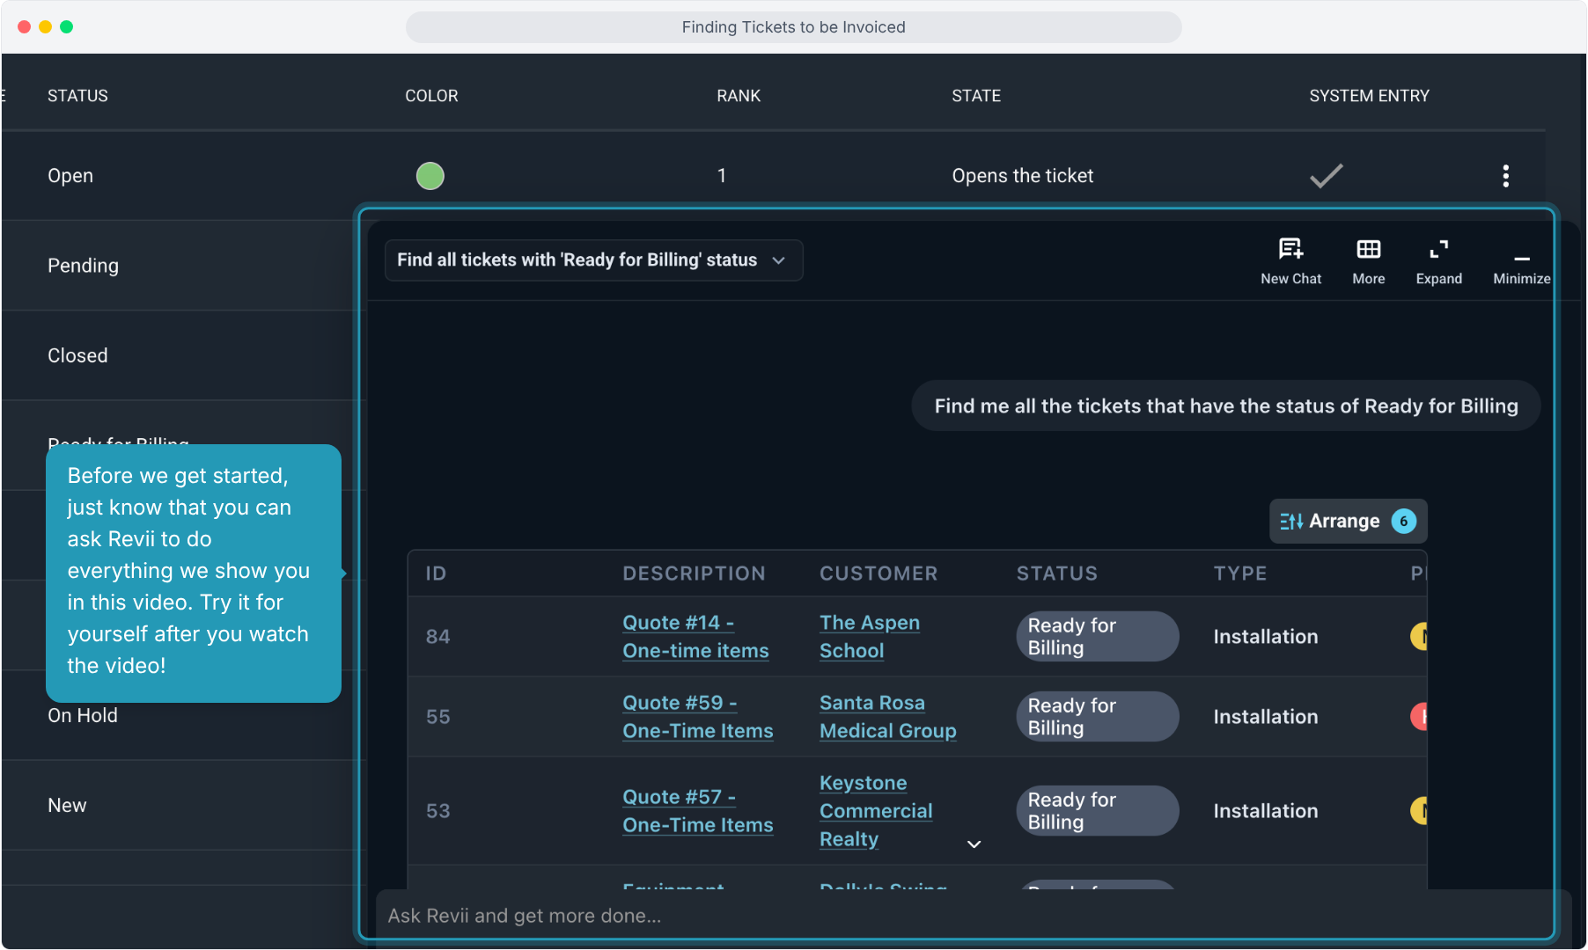The height and width of the screenshot is (950, 1588).
Task: Click the green color swatch for Open
Action: click(x=430, y=176)
